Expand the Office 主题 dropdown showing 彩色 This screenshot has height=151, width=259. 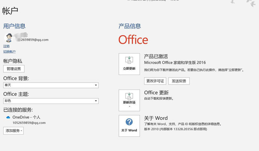tap(51, 101)
